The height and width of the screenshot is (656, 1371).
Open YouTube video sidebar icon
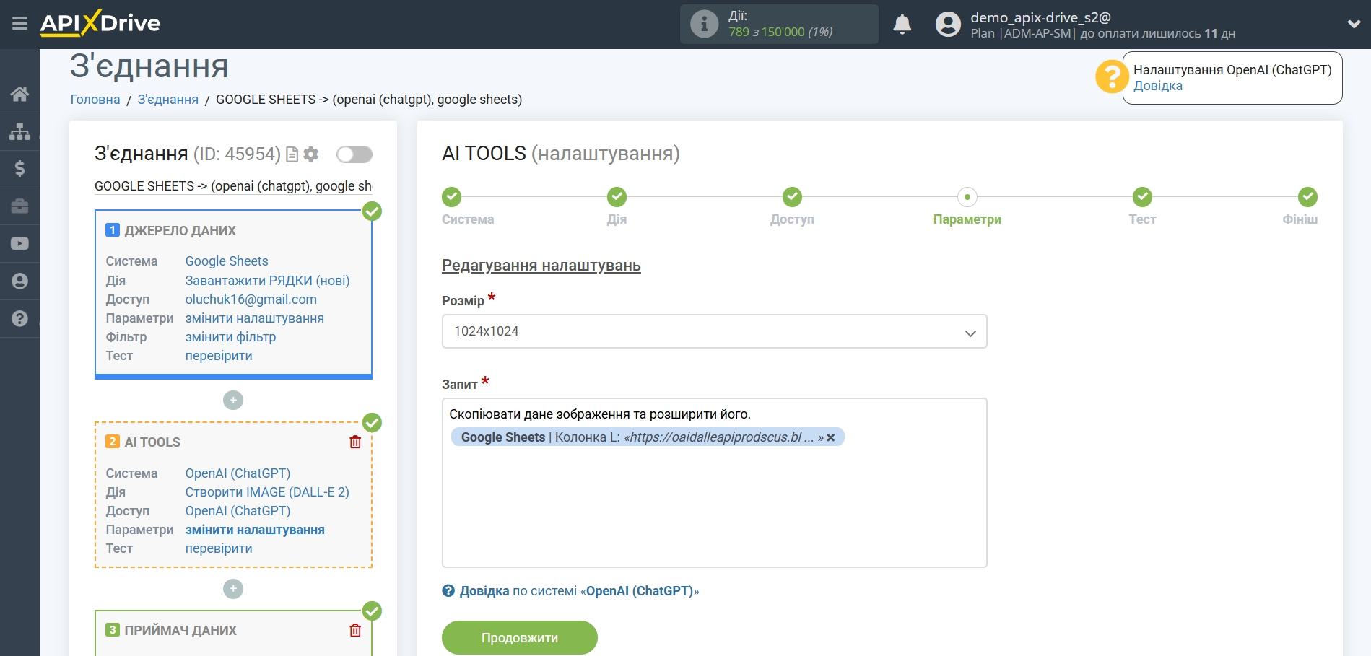pyautogui.click(x=19, y=244)
